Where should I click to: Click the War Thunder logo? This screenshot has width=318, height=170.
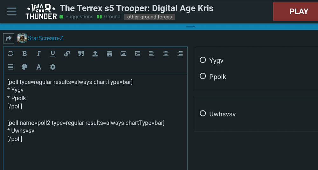(x=41, y=11)
